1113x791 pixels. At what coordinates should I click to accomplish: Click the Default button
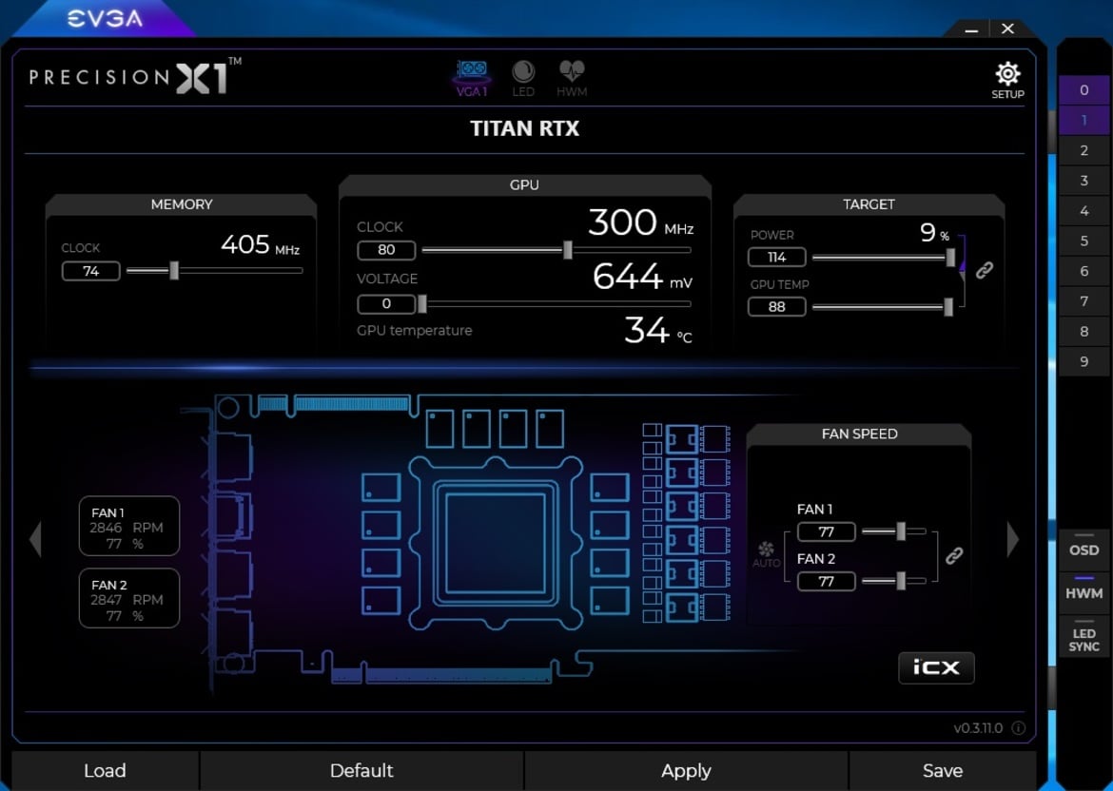pyautogui.click(x=362, y=770)
